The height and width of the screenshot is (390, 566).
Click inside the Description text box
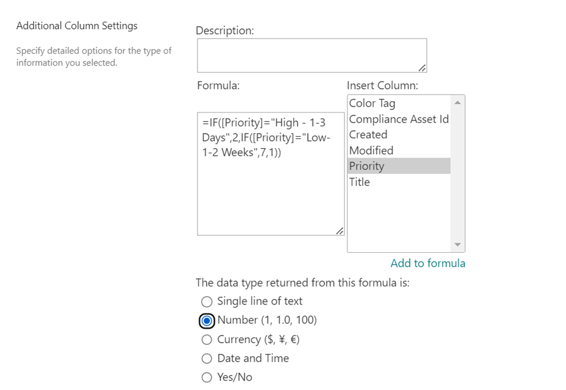(x=311, y=55)
